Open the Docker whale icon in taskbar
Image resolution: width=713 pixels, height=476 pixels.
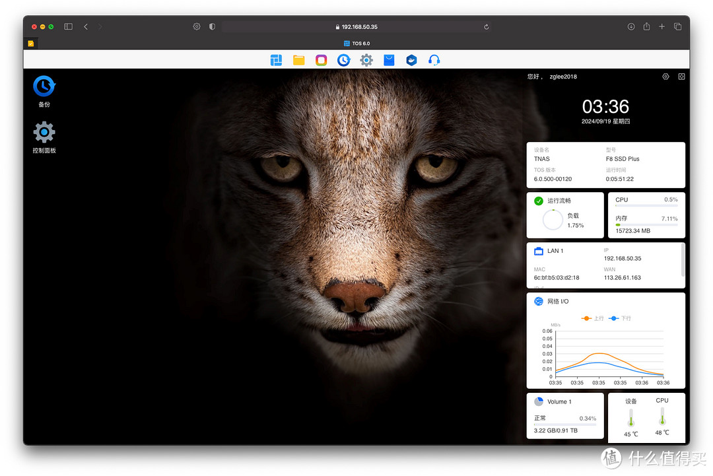coord(411,60)
